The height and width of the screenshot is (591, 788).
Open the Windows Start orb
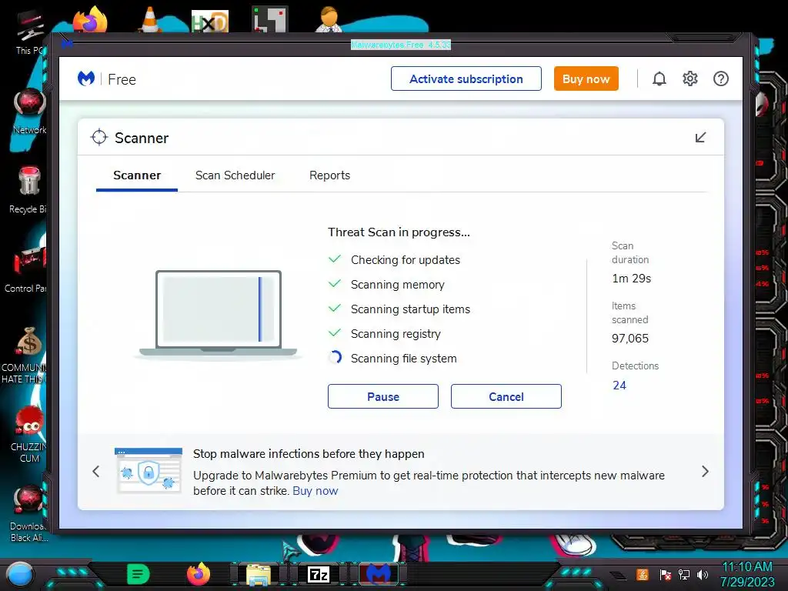click(20, 575)
